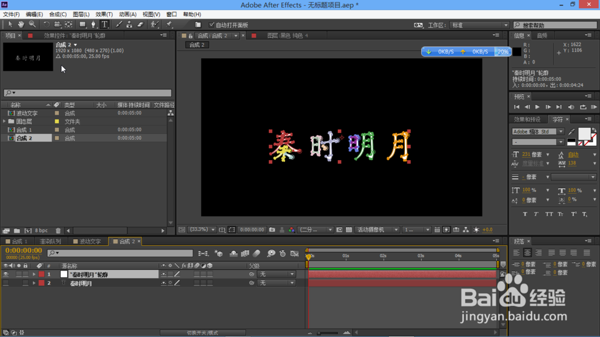The width and height of the screenshot is (600, 337).
Task: Select the Hand tool
Action: coord(21,25)
